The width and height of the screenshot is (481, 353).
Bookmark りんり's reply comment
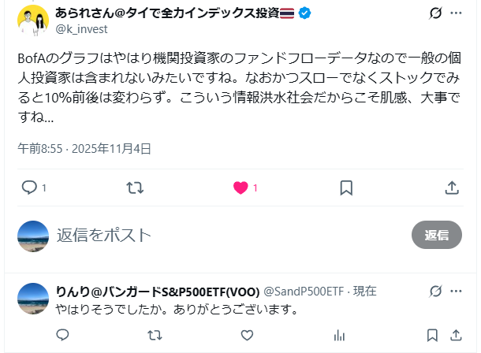432,335
